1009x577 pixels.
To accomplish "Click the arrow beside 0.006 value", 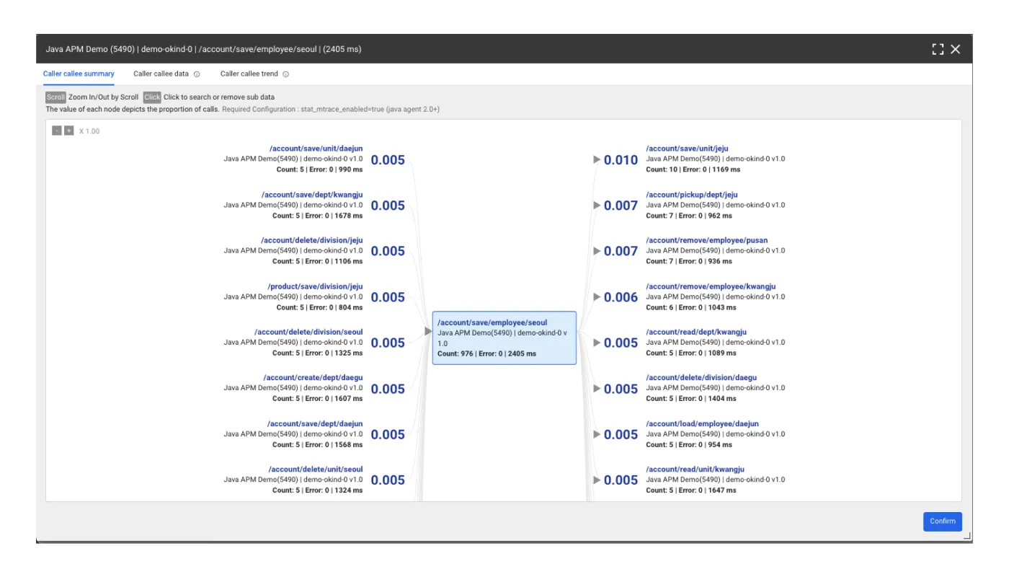I will coord(597,297).
